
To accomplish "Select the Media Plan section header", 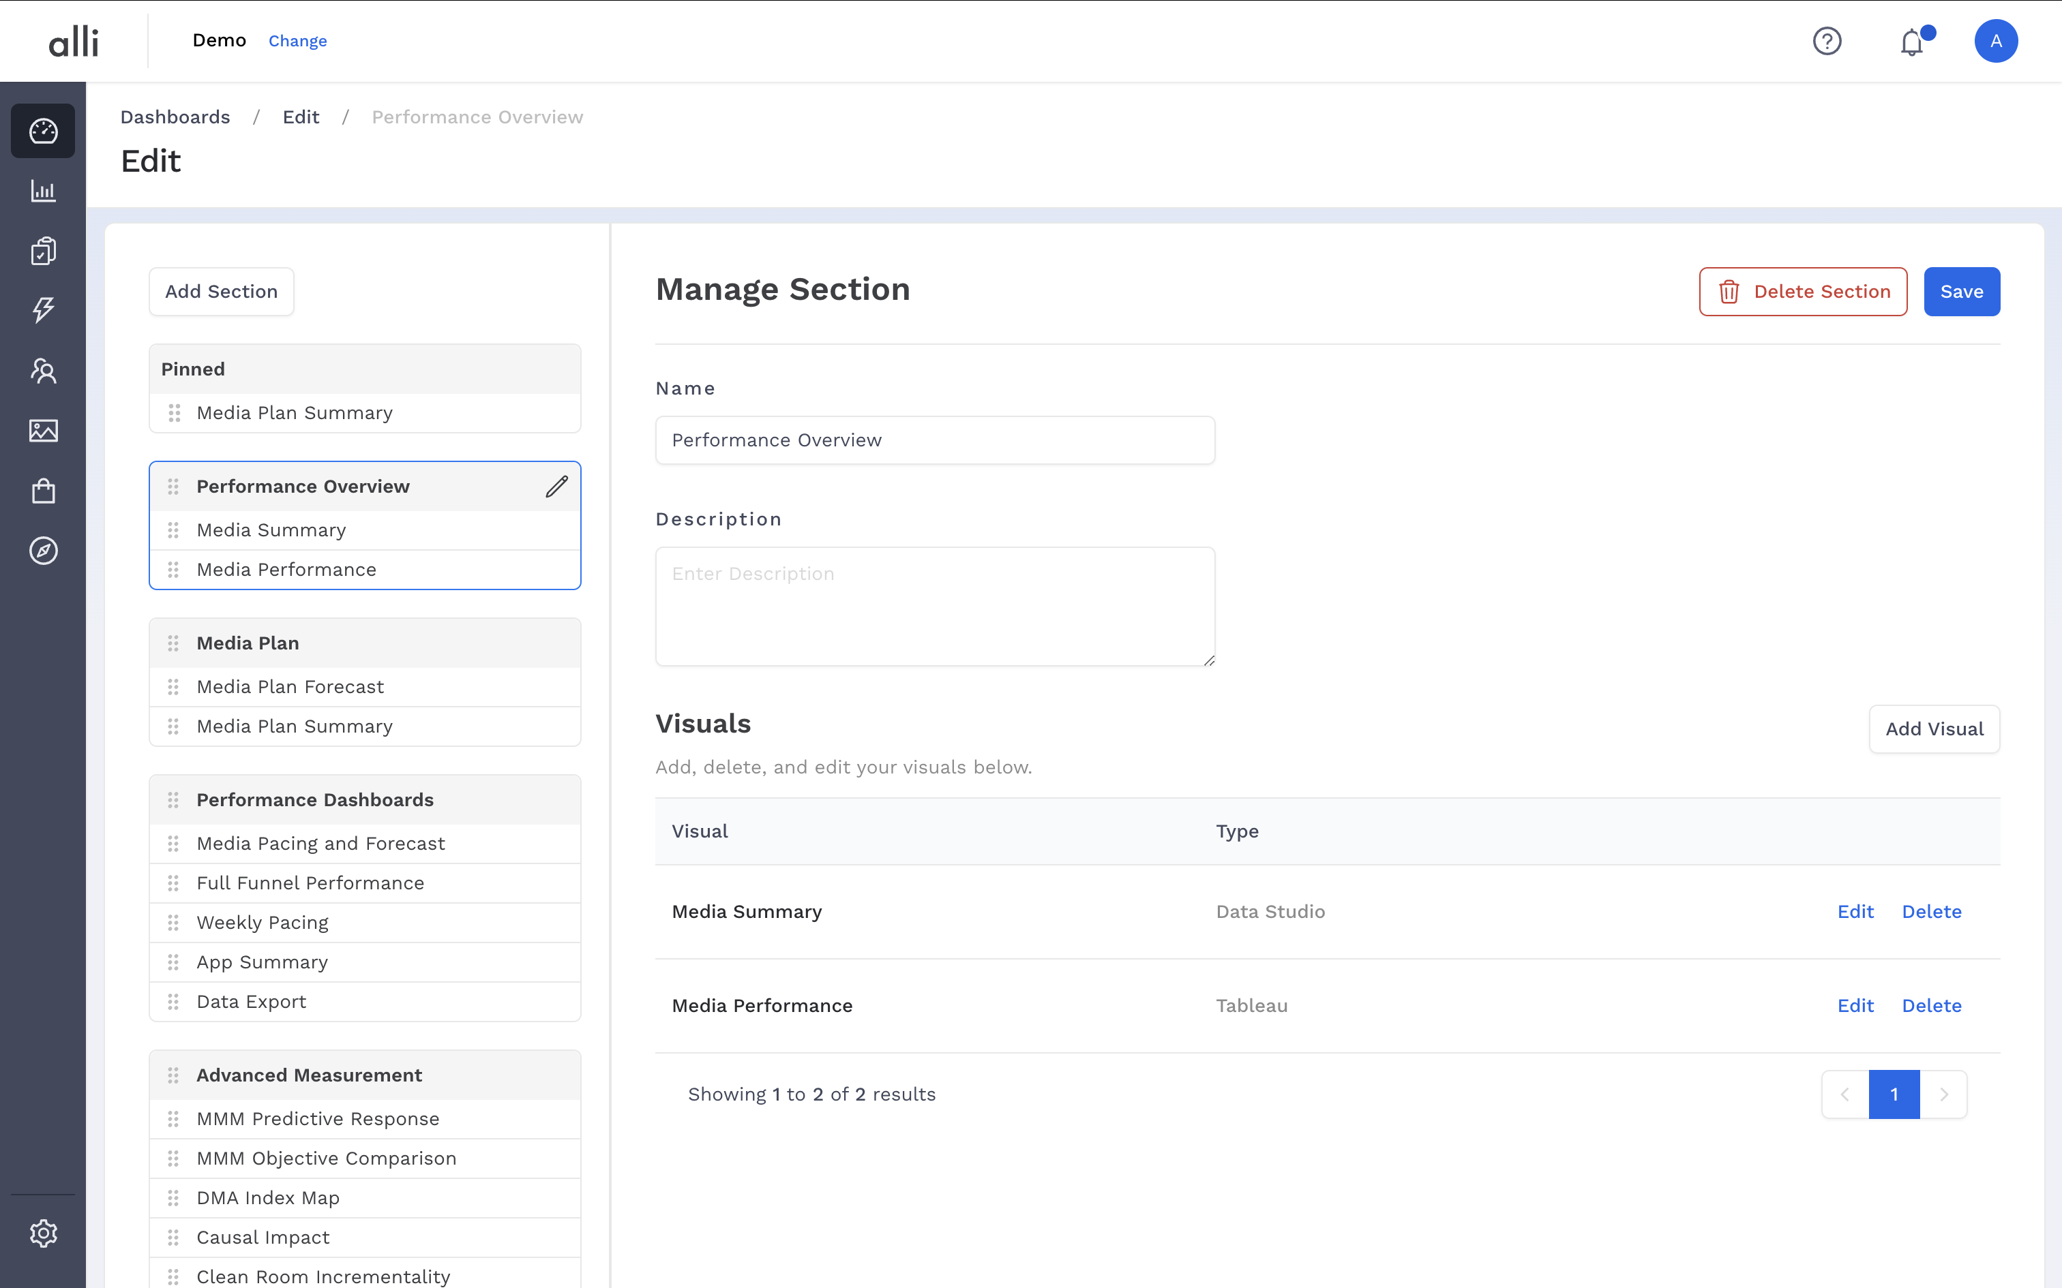I will [x=248, y=643].
